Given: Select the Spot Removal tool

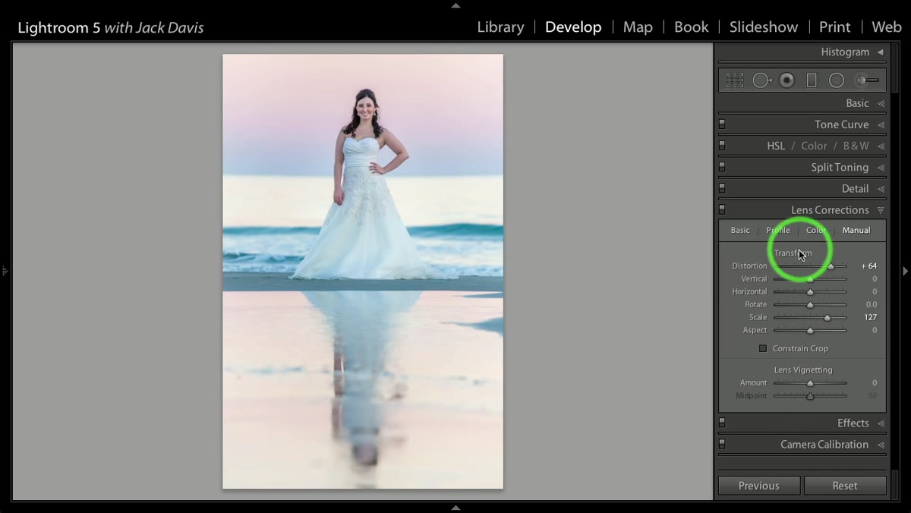Looking at the screenshot, I should pyautogui.click(x=761, y=80).
